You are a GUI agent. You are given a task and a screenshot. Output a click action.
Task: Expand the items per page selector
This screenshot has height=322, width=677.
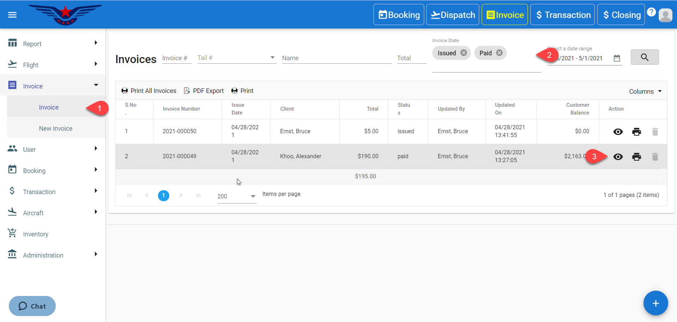pos(253,196)
